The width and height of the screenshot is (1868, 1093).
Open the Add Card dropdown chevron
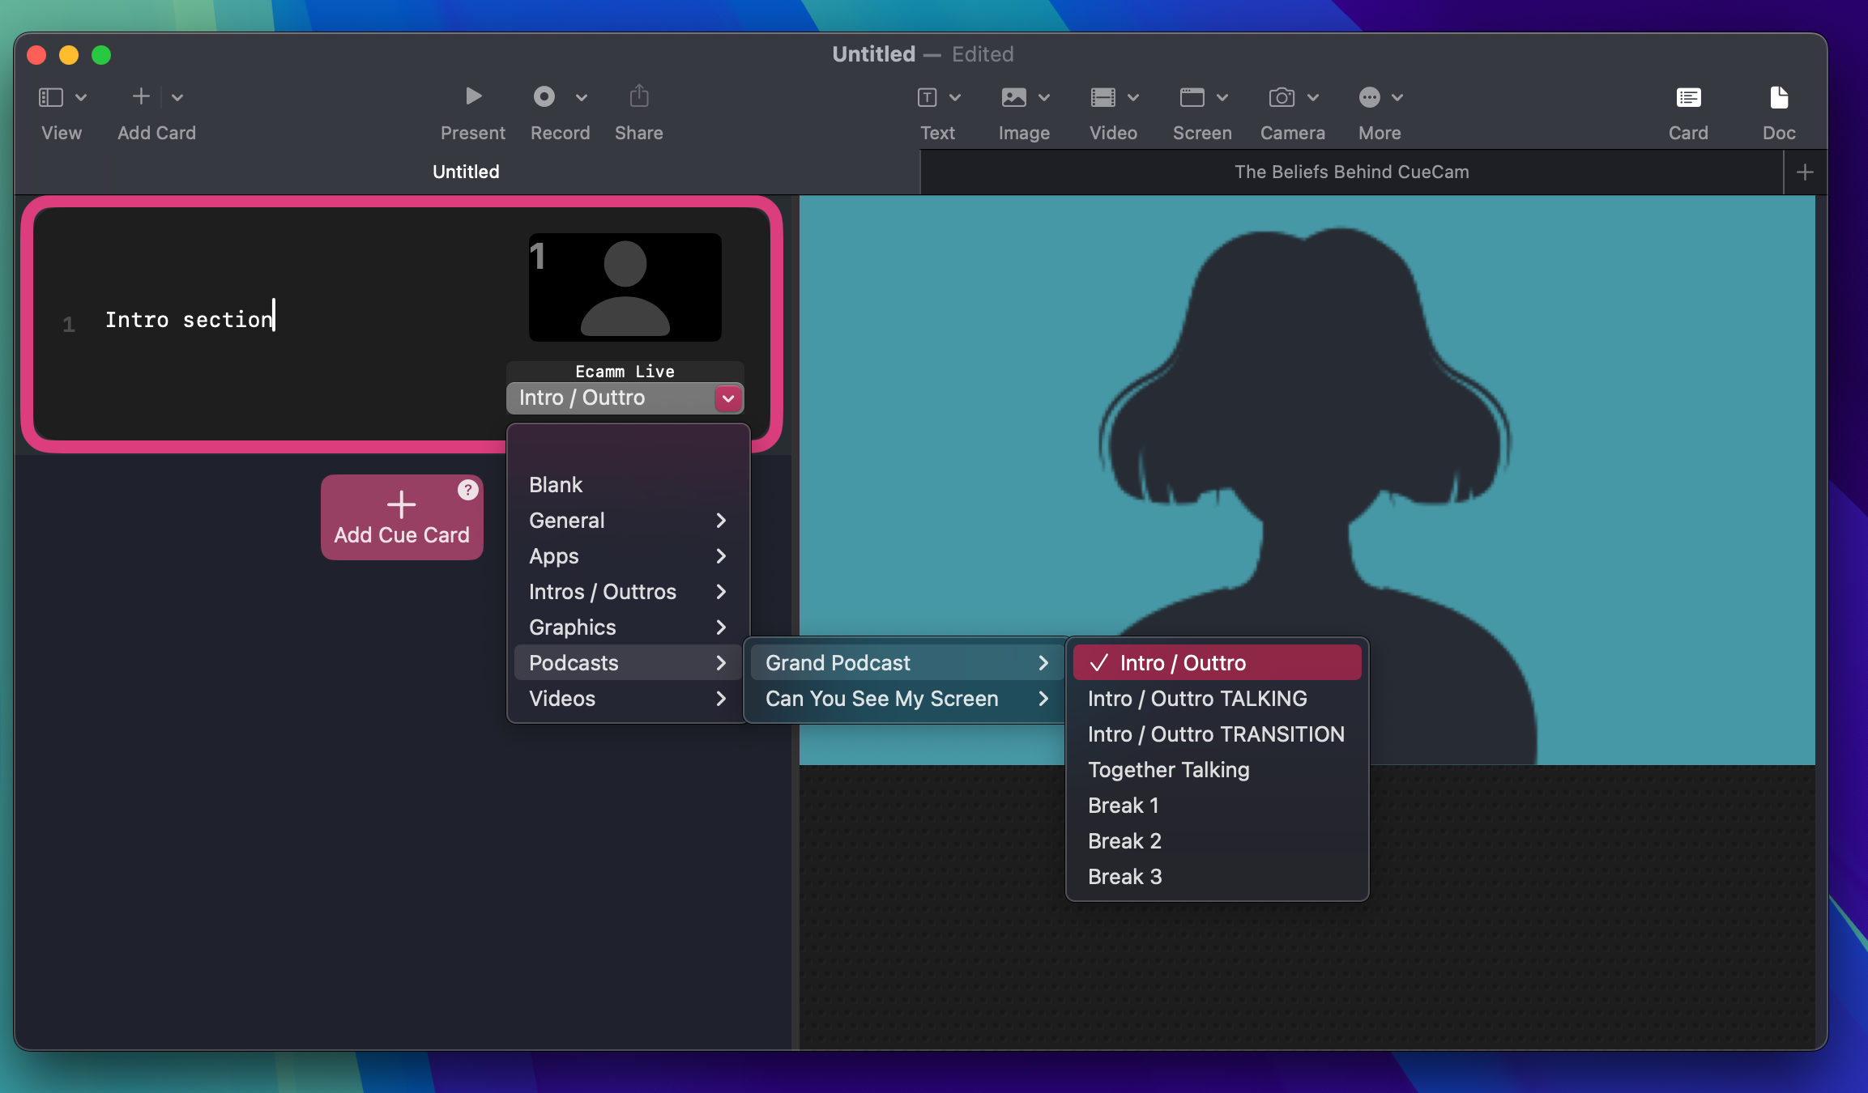177,98
